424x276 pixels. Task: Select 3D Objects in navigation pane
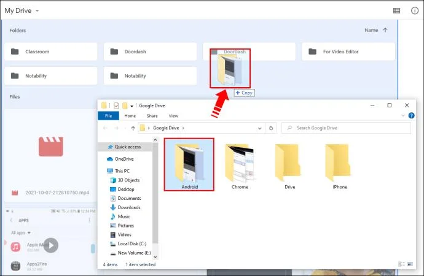(x=128, y=180)
